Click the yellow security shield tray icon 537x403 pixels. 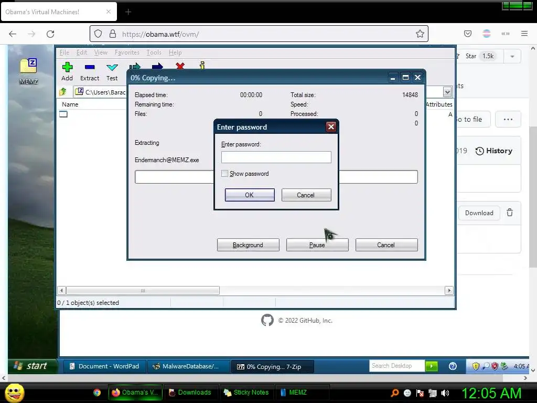point(476,366)
